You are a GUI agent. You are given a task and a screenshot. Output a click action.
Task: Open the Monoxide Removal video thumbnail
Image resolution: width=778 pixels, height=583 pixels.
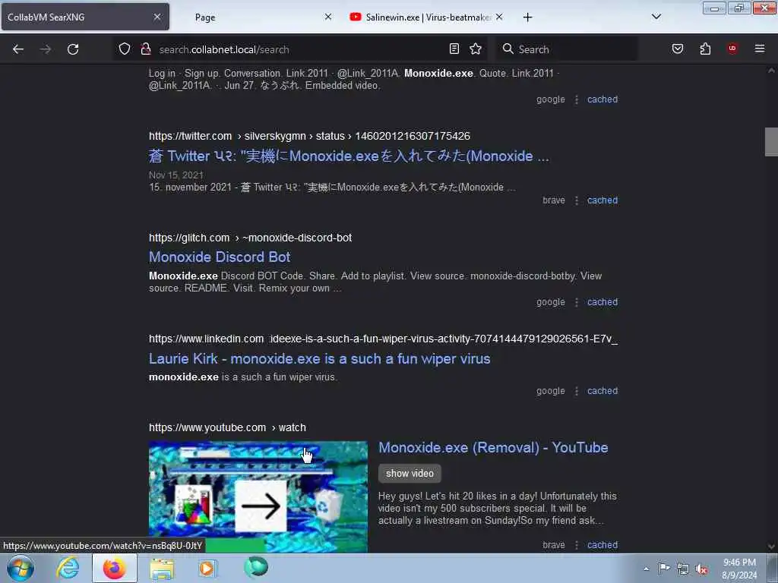pos(258,496)
